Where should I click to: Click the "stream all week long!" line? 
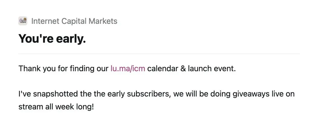[x=56, y=107]
